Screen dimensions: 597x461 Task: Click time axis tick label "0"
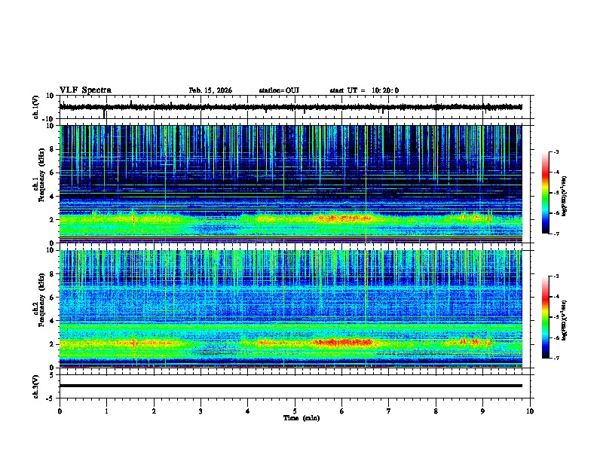[x=60, y=411]
